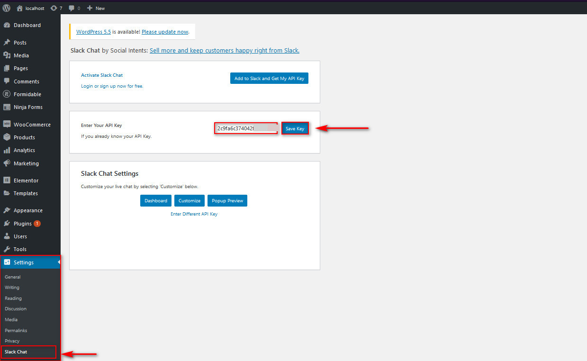Click the Plugins update badge showing 1
This screenshot has width=587, height=361.
[37, 224]
